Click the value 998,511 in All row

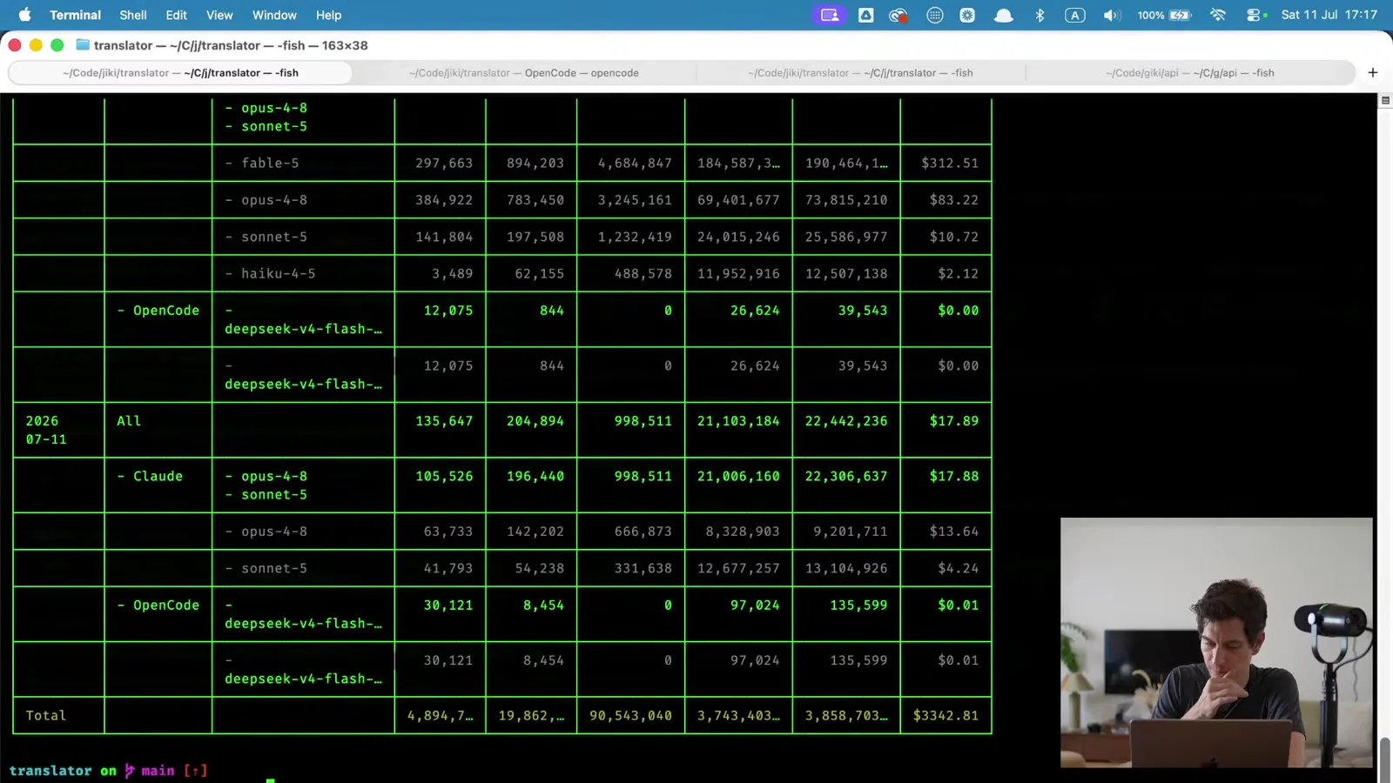643,421
